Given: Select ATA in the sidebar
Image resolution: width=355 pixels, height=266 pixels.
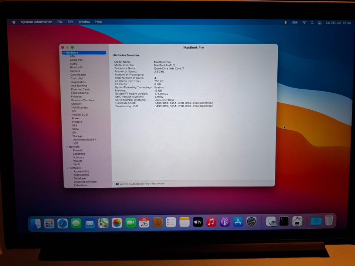Looking at the screenshot, I should (x=72, y=56).
